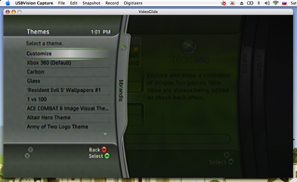Click the VideoGlide window title
This screenshot has height=182, width=297.
tap(148, 12)
